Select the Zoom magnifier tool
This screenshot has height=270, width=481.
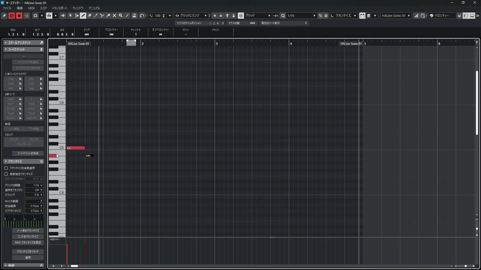[x=121, y=15]
